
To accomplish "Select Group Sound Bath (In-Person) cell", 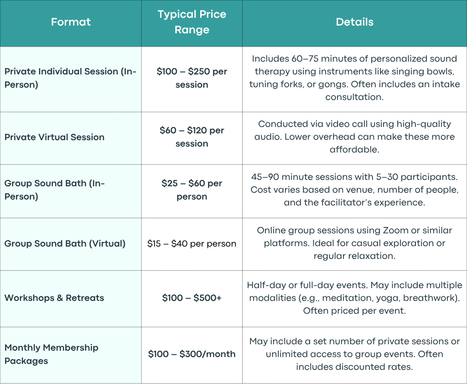I will pyautogui.click(x=71, y=190).
